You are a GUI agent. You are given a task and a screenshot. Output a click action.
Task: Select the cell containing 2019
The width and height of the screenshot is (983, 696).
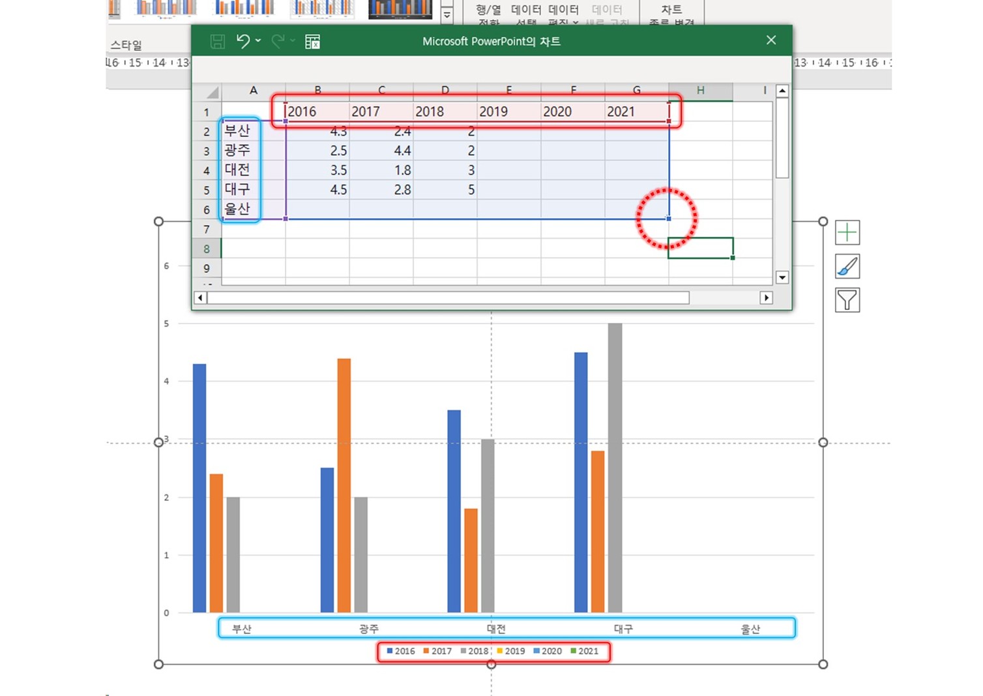(509, 112)
